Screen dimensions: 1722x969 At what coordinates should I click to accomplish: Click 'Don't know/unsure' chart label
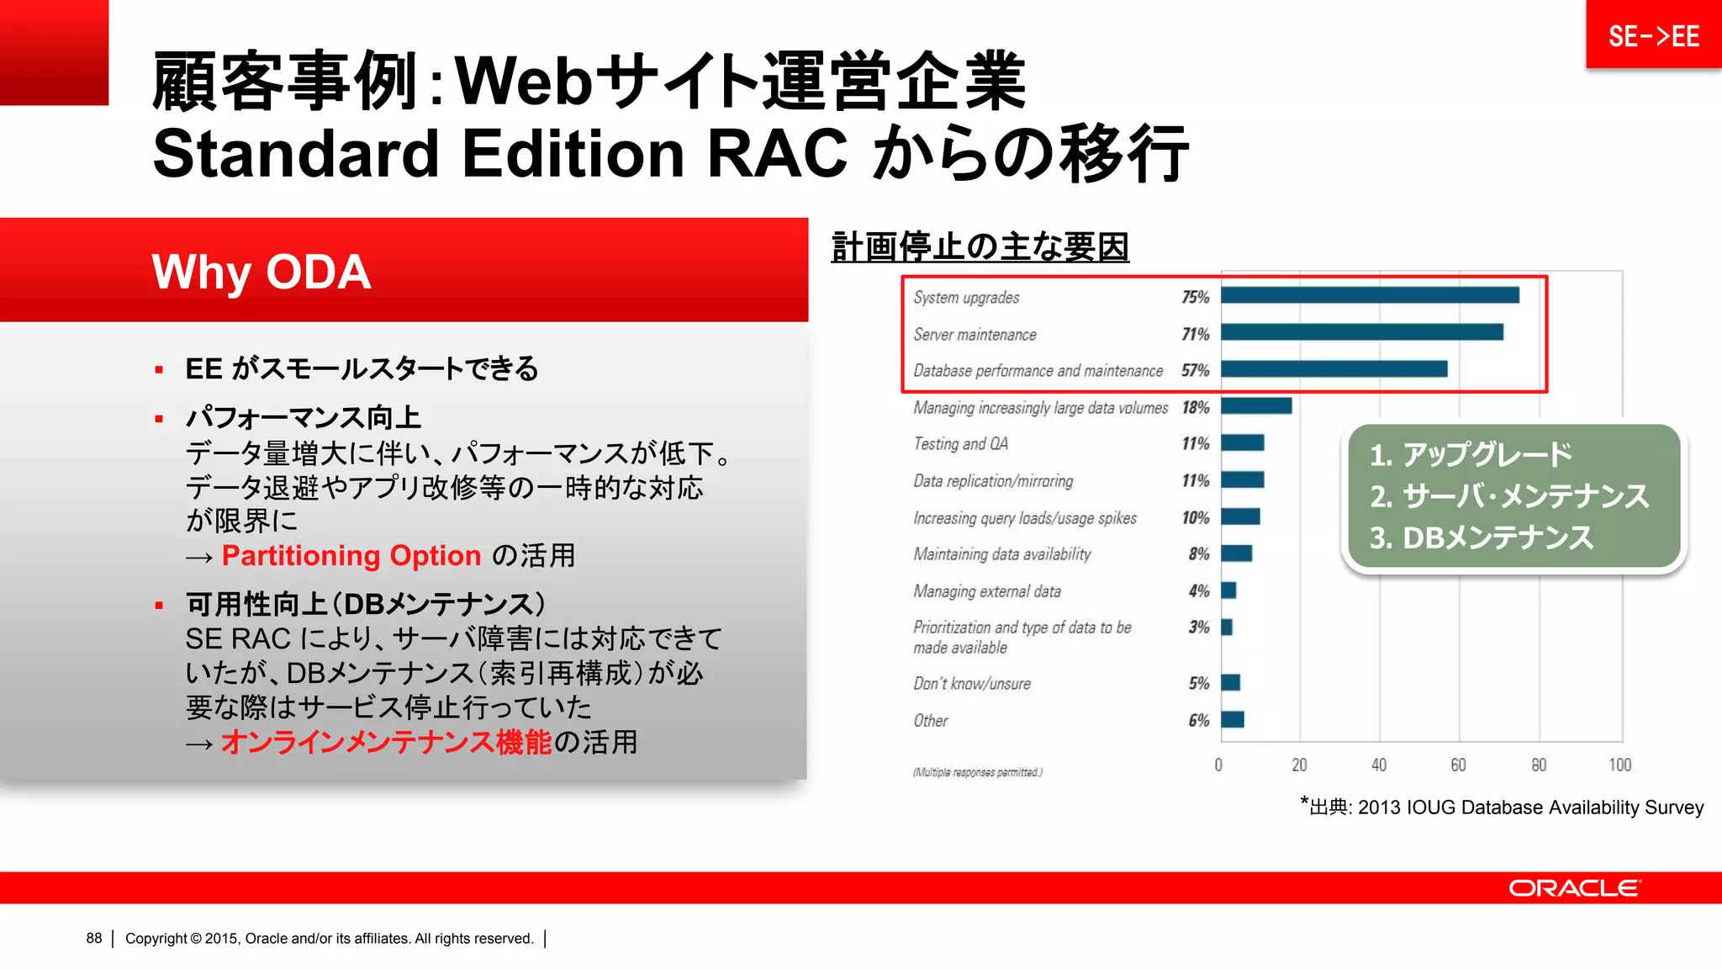(x=972, y=684)
